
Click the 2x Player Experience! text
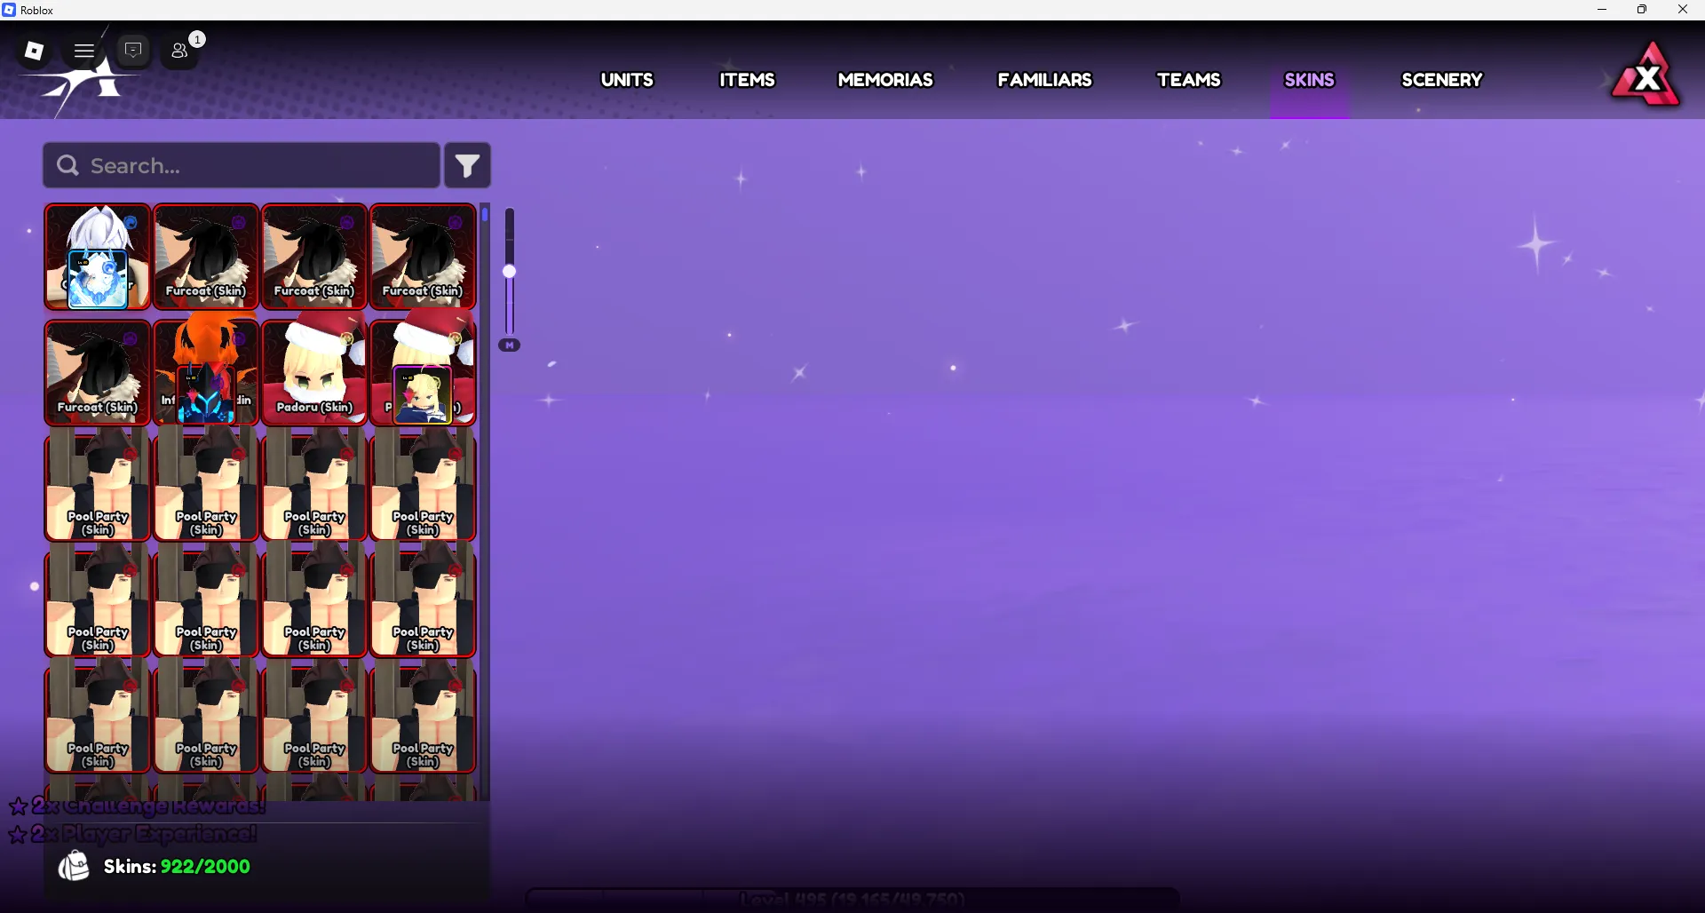tap(143, 834)
